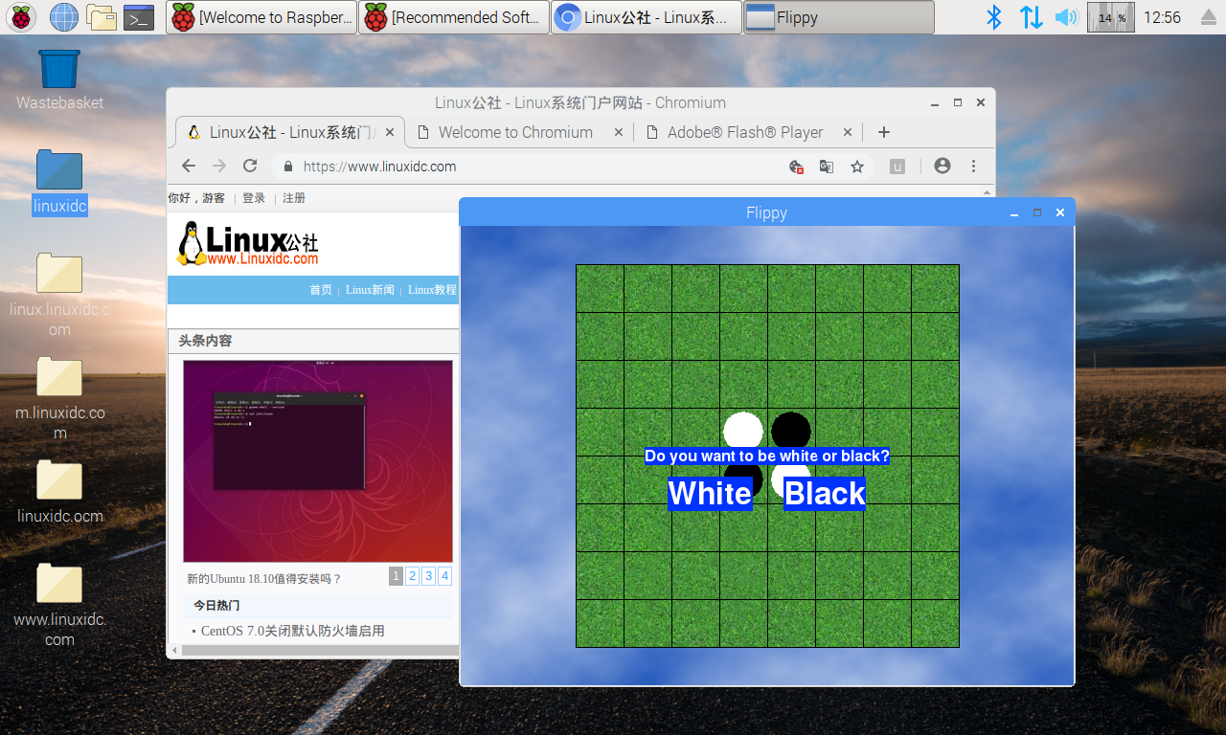Close the Adobe Flash Player tab

(x=847, y=132)
